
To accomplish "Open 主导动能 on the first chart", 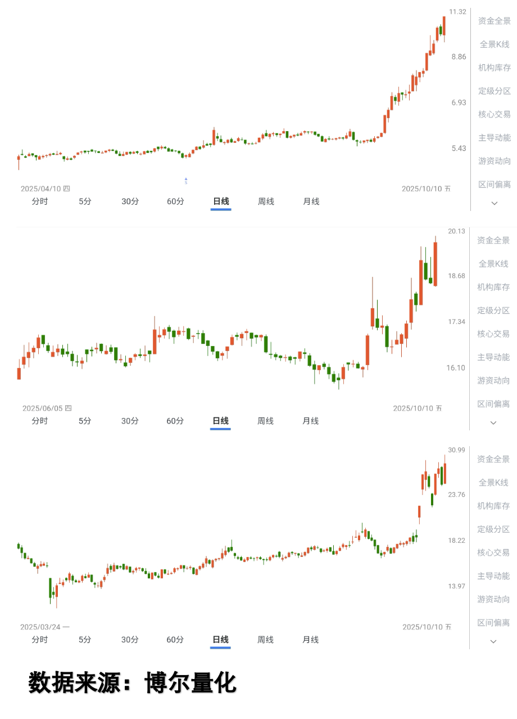I will tap(493, 138).
